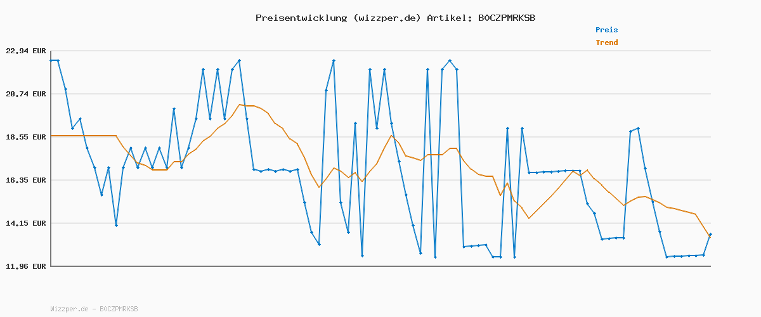Click the blue Preis legend label
This screenshot has height=317, width=761.
tap(606, 30)
